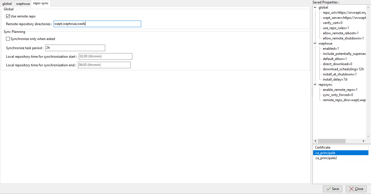Collapse the global tree node

click(315, 7)
